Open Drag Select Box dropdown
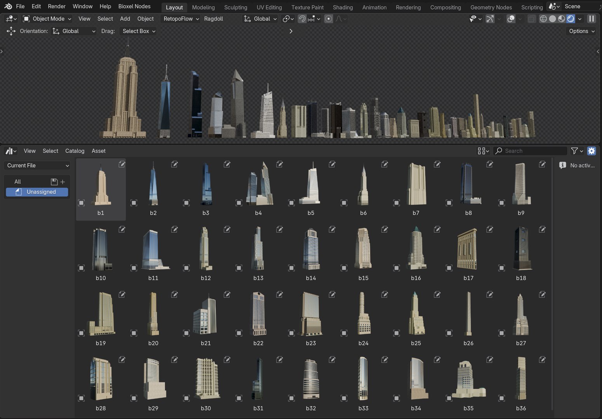602x419 pixels. coord(139,31)
